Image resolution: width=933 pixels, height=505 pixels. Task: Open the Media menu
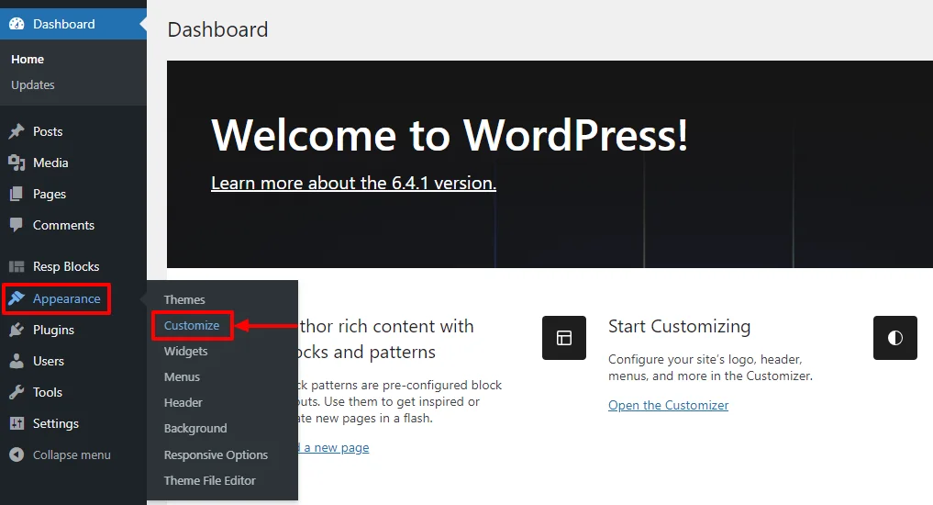click(50, 163)
